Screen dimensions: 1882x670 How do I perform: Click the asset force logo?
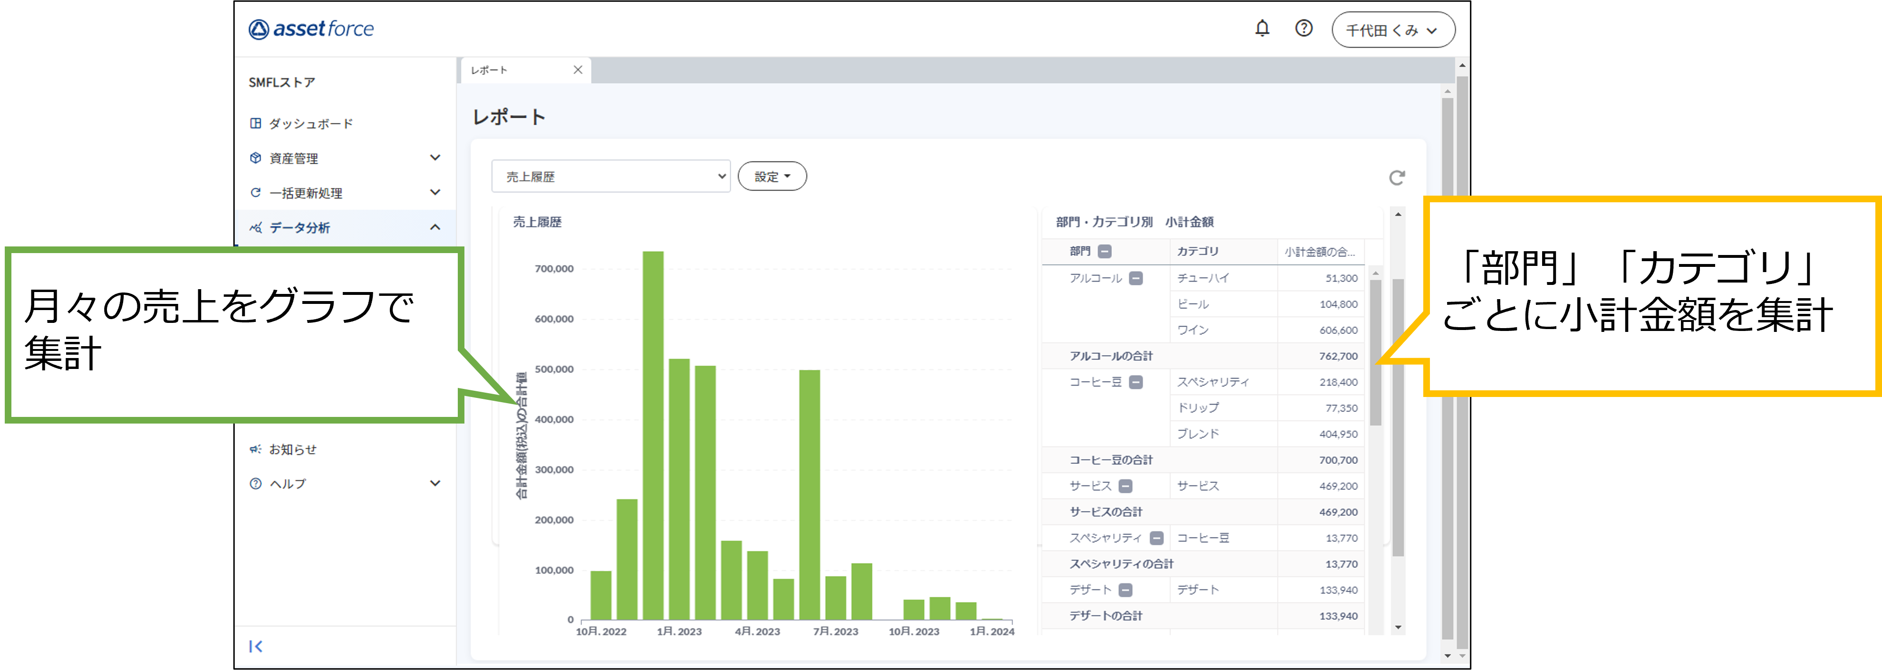click(311, 29)
